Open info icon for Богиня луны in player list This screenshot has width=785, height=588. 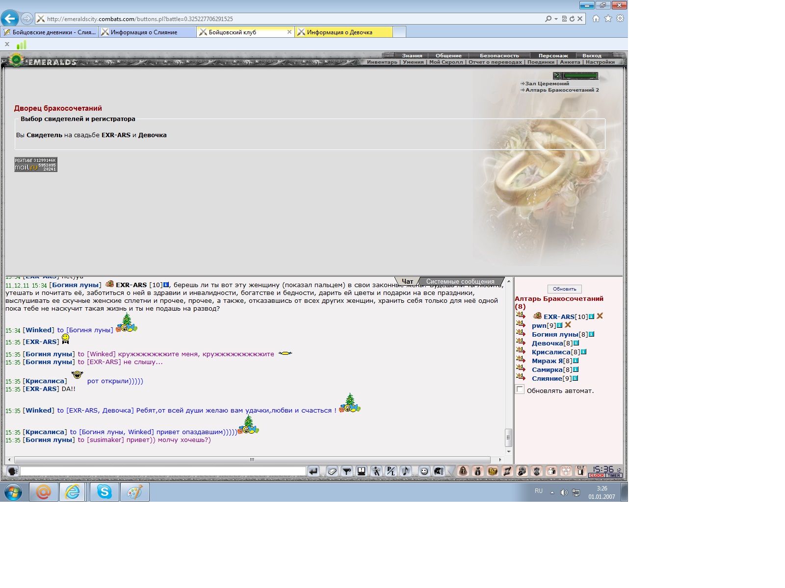tap(591, 334)
